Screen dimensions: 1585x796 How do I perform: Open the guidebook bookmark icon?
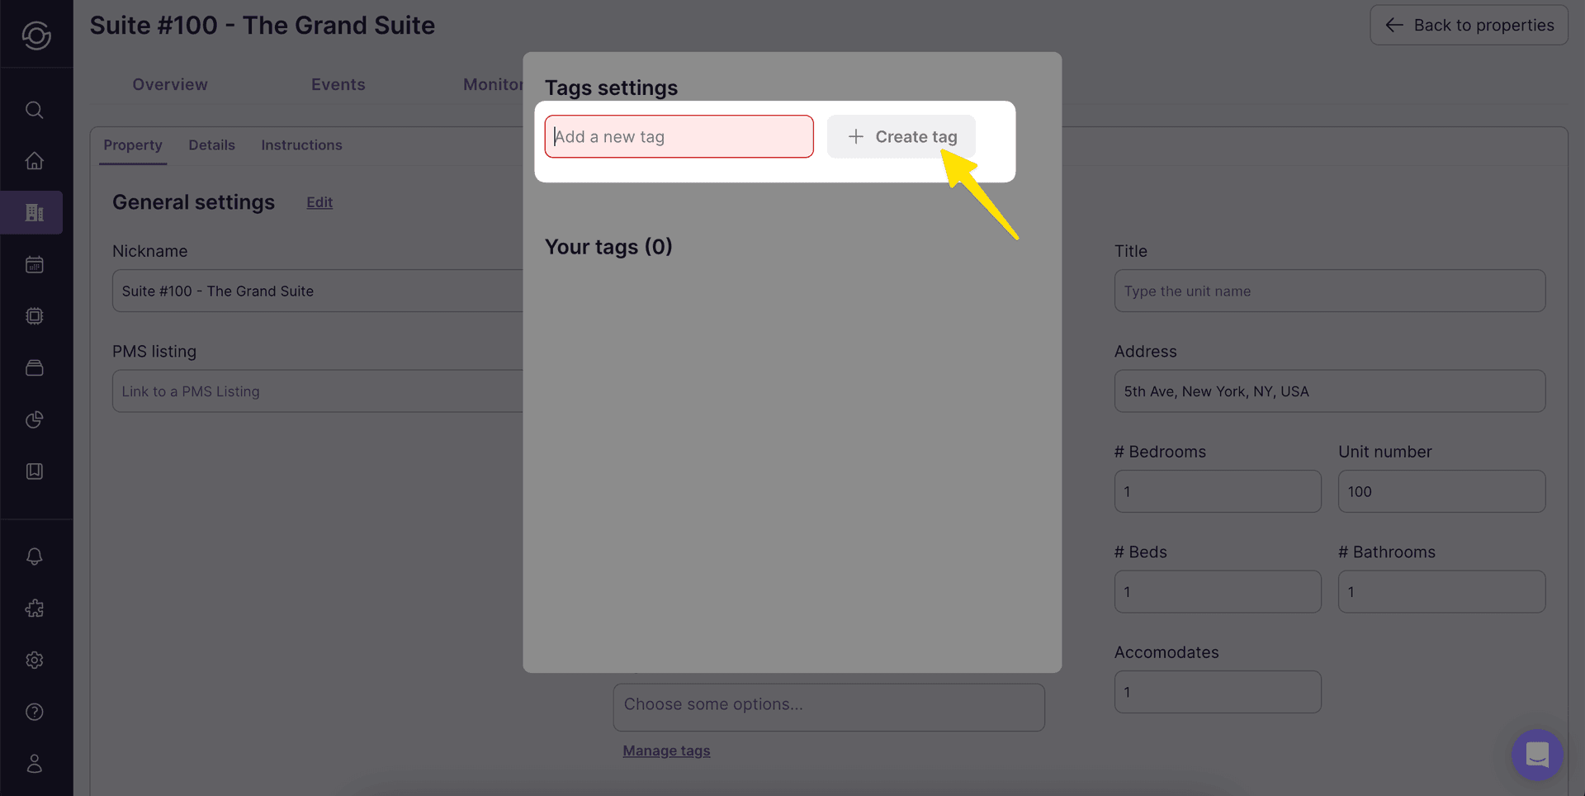point(34,471)
